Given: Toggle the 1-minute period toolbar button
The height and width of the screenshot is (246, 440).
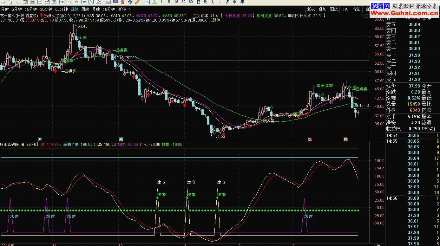Looking at the screenshot, I should 161,2.
